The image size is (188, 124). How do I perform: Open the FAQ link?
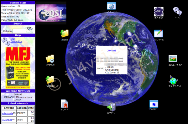(13, 39)
